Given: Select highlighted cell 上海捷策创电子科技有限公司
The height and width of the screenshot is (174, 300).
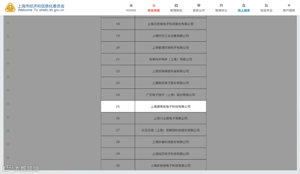Looking at the screenshot, I should 171,106.
